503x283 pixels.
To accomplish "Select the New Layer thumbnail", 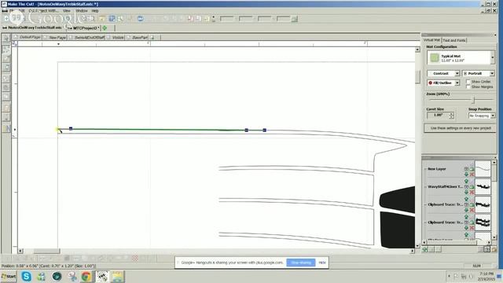I will [x=483, y=169].
